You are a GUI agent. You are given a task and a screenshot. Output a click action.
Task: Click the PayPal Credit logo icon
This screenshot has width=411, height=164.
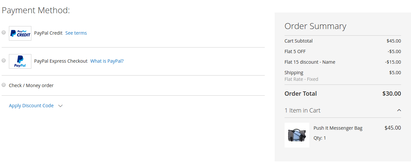pos(20,33)
